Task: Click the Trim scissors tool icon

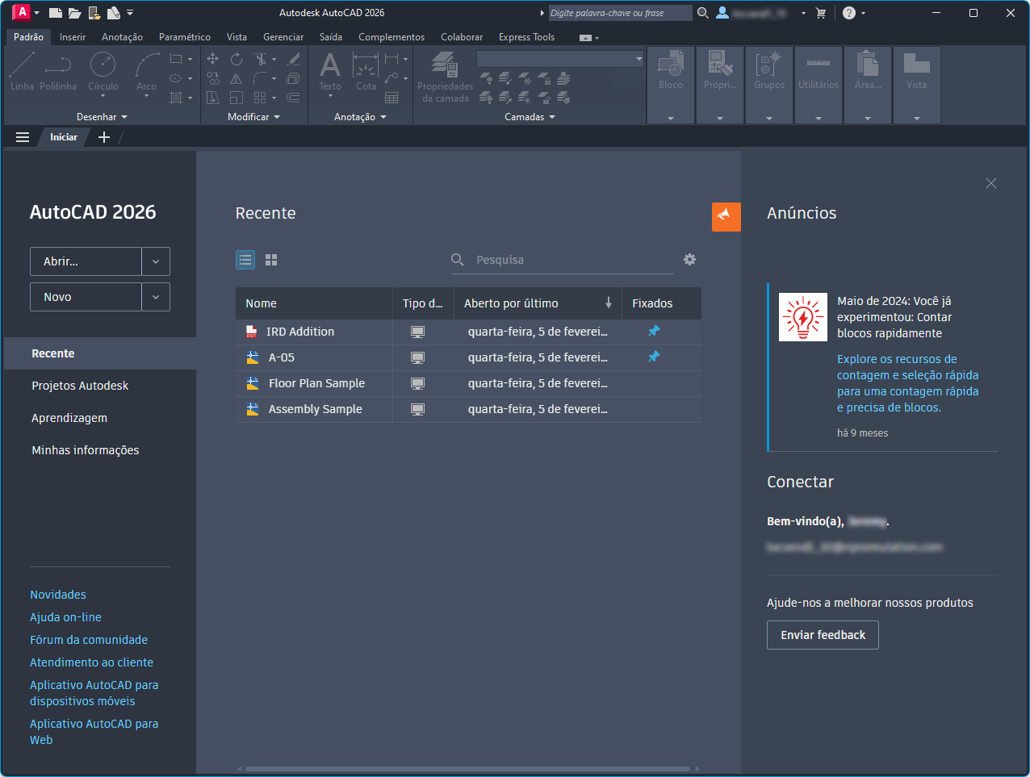Action: 260,59
